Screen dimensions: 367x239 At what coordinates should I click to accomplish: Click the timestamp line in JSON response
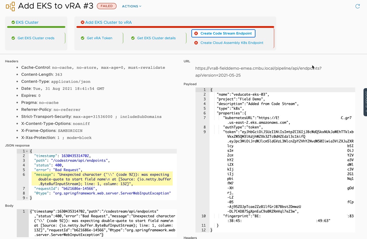click(x=62, y=156)
